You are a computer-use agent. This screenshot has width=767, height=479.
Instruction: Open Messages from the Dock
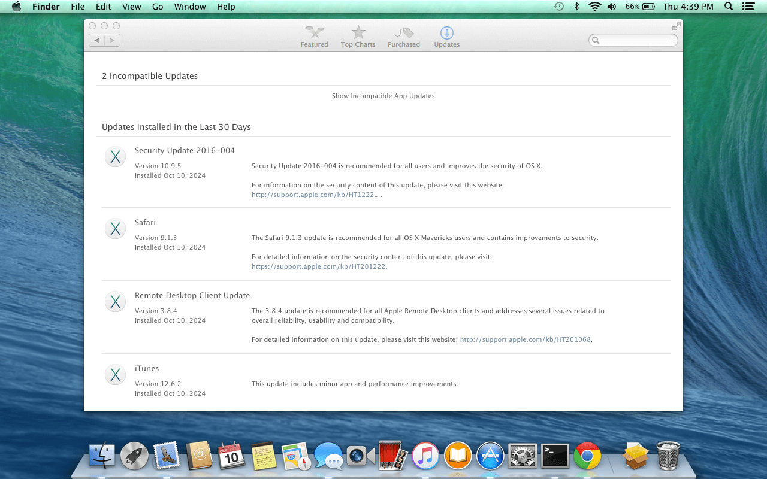point(328,456)
